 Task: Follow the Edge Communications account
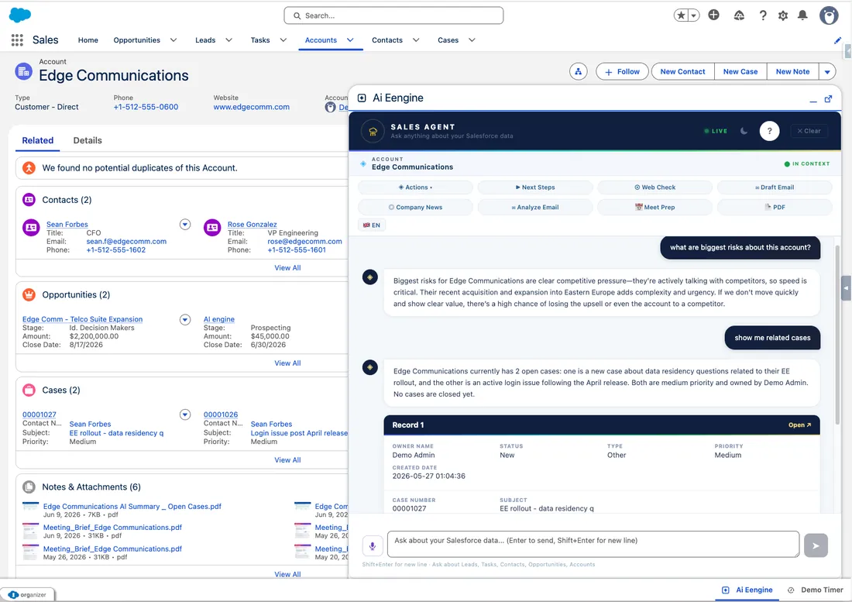tap(622, 71)
